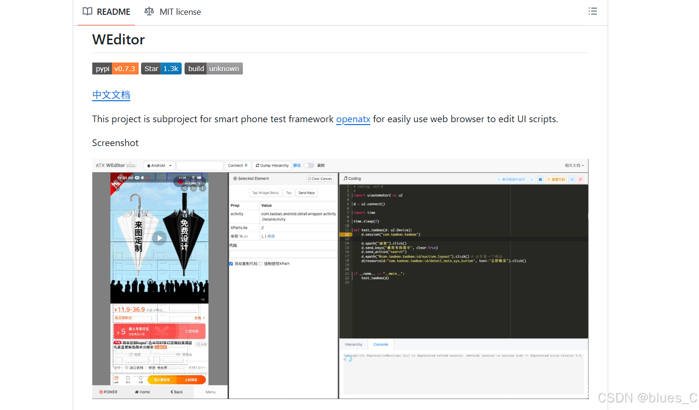Click the highlighted line 12 gutter marker
Screen dimensions: 699x410
pos(345,234)
